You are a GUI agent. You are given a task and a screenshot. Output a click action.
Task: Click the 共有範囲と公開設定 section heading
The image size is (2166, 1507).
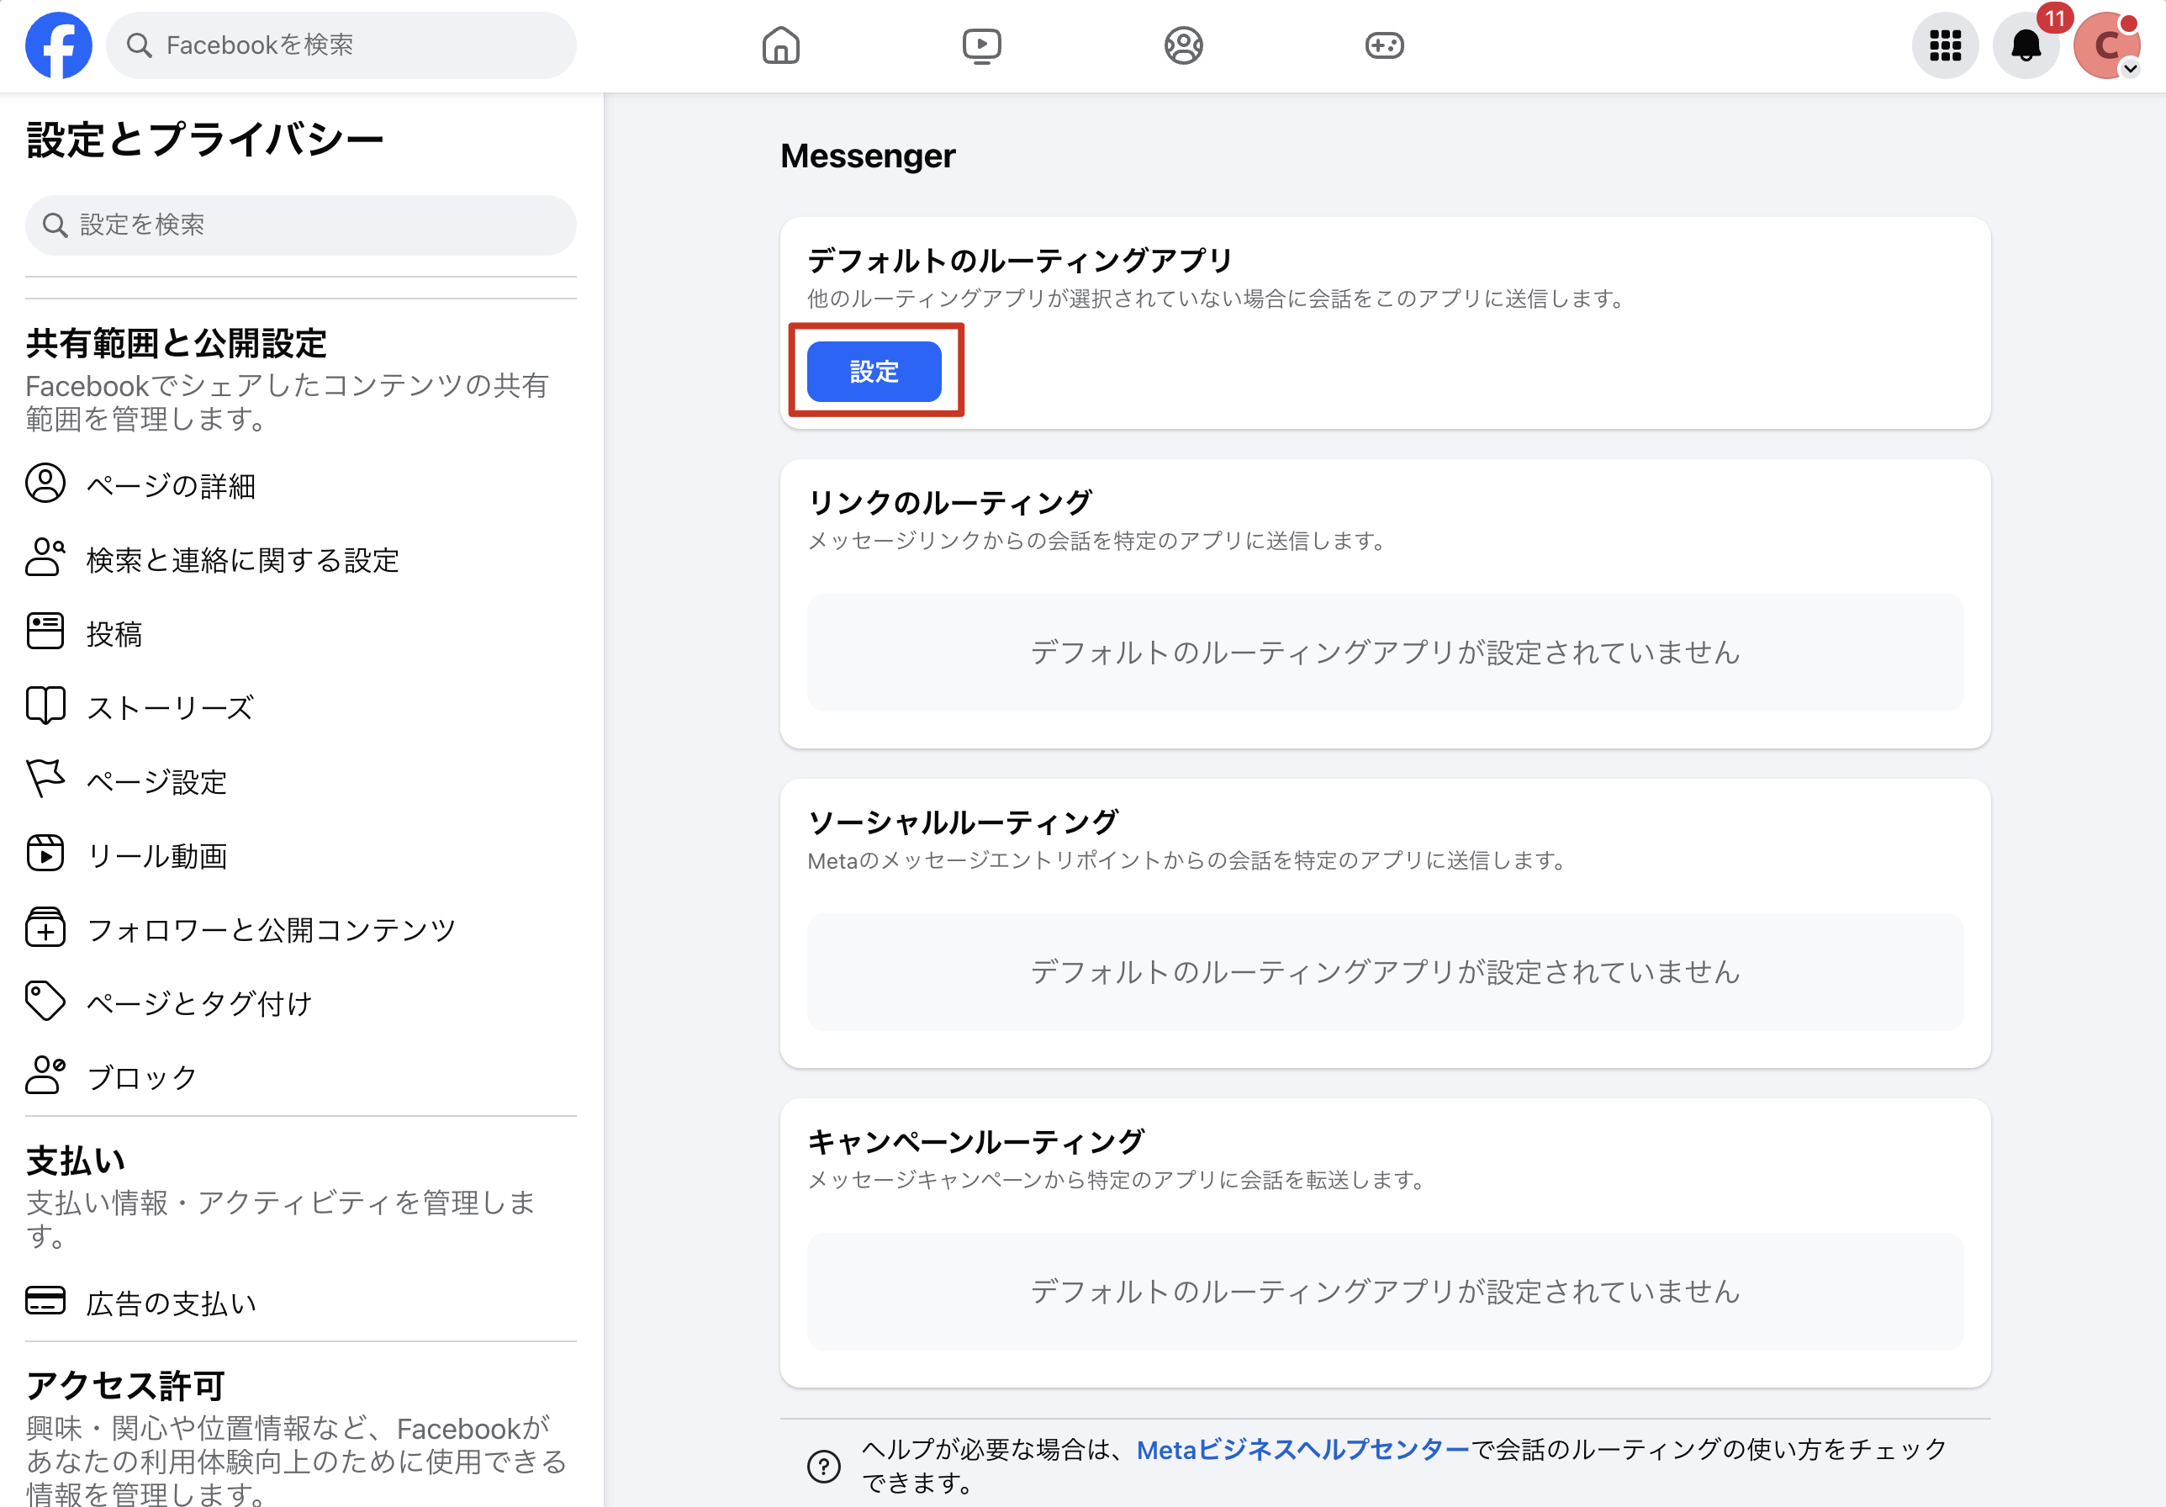coord(176,342)
